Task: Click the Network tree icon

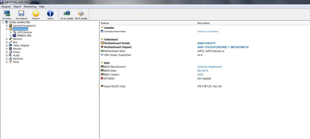Action: pyautogui.click(x=11, y=59)
